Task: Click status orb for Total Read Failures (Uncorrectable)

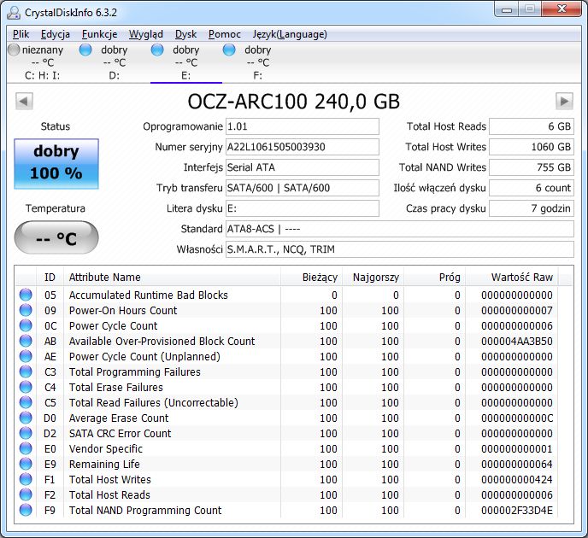Action: [x=26, y=402]
